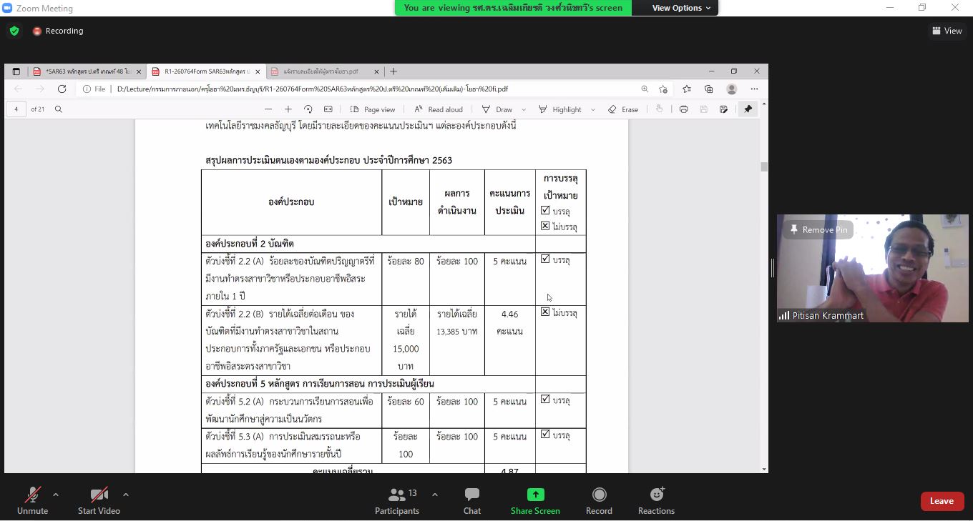Screen dimensions: 973x521
Task: Click the Read aloud button
Action: pos(438,109)
